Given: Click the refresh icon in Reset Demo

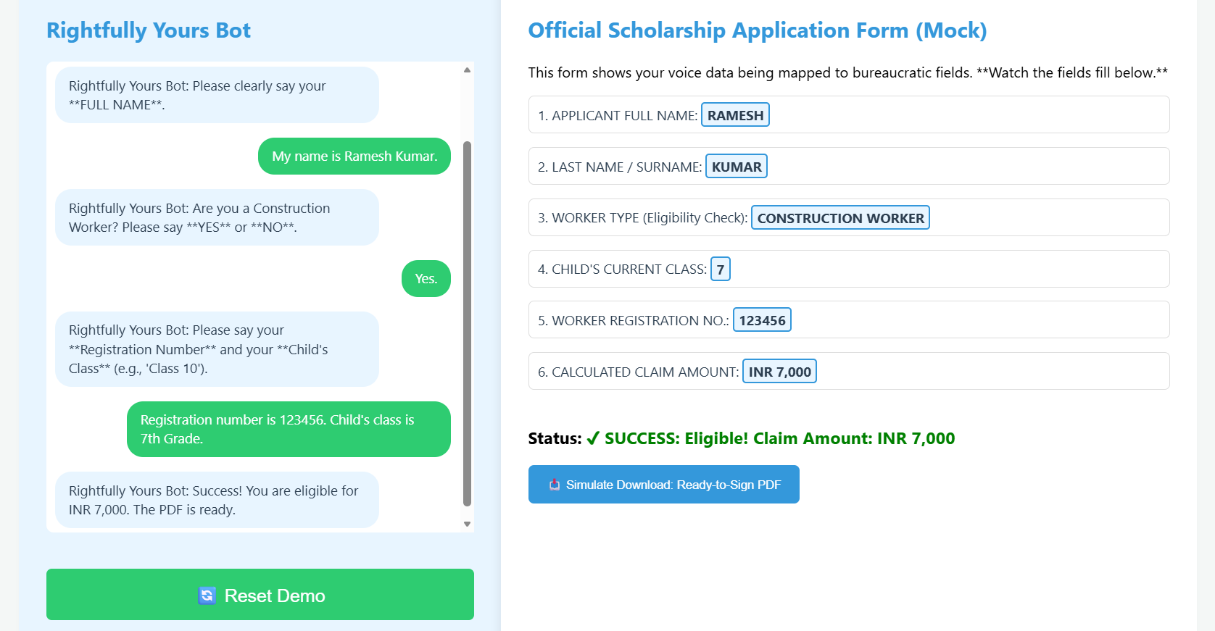Looking at the screenshot, I should pos(207,596).
